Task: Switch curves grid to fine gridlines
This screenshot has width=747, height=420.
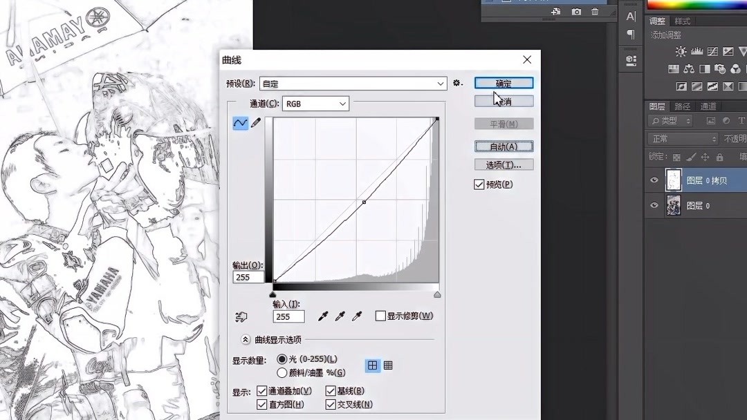Action: 389,365
